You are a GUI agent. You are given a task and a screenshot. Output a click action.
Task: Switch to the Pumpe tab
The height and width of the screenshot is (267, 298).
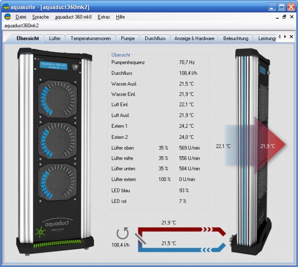128,38
